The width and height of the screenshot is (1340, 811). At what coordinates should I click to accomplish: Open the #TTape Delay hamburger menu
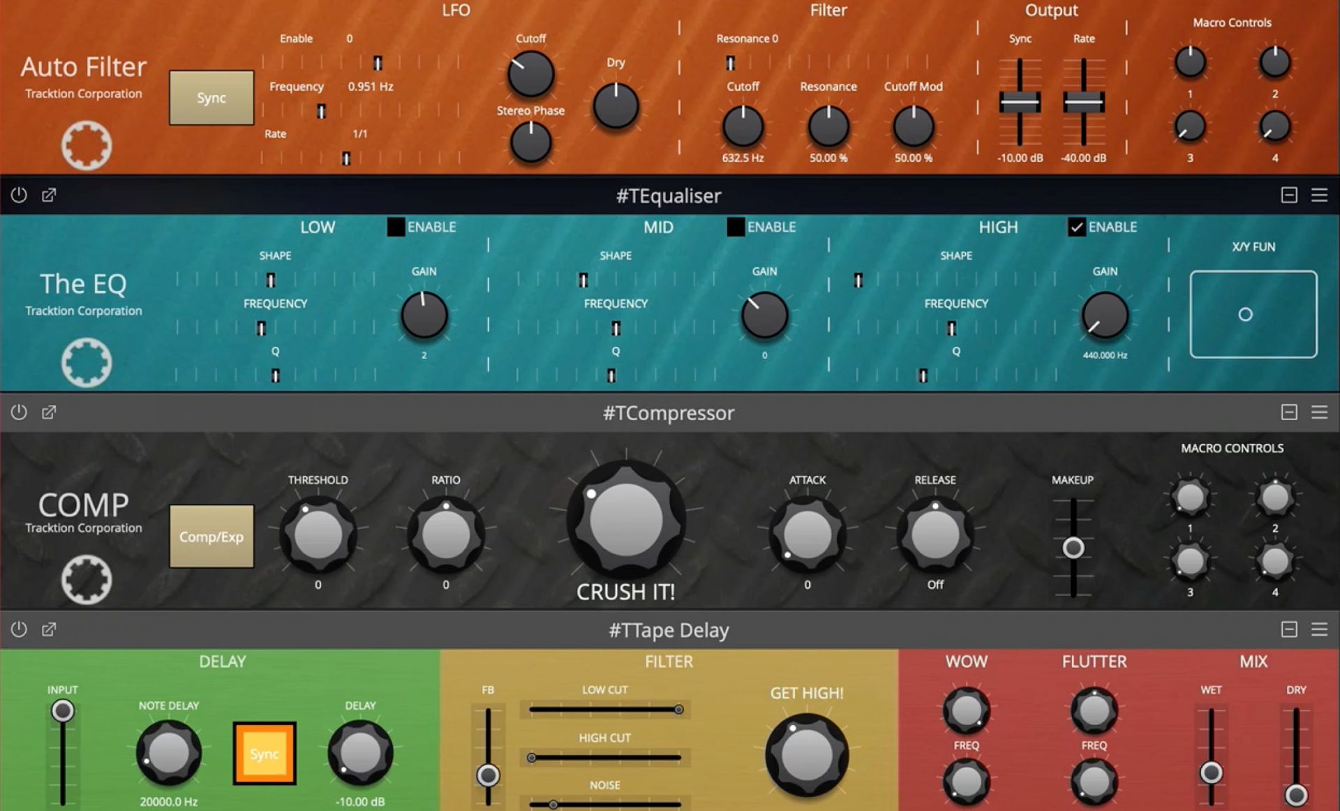[1319, 629]
